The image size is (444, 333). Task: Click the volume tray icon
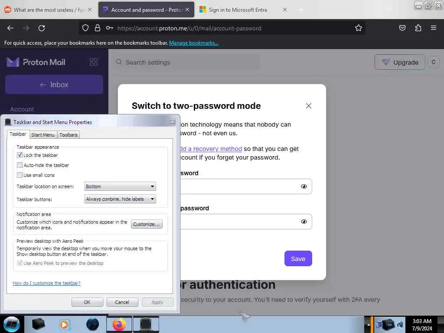click(400, 325)
